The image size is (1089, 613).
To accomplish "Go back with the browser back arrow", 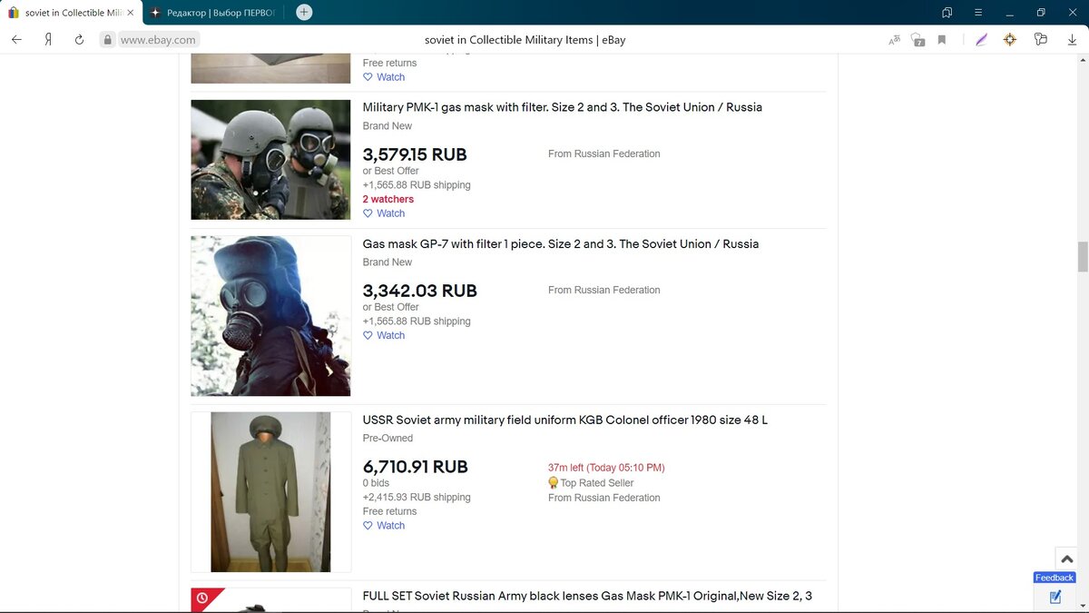I will (16, 40).
